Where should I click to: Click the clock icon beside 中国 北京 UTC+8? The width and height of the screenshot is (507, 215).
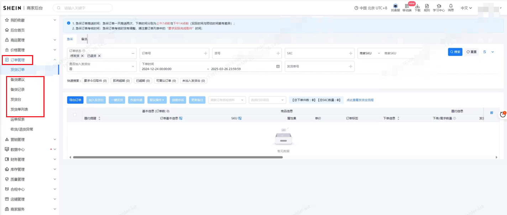(x=356, y=8)
